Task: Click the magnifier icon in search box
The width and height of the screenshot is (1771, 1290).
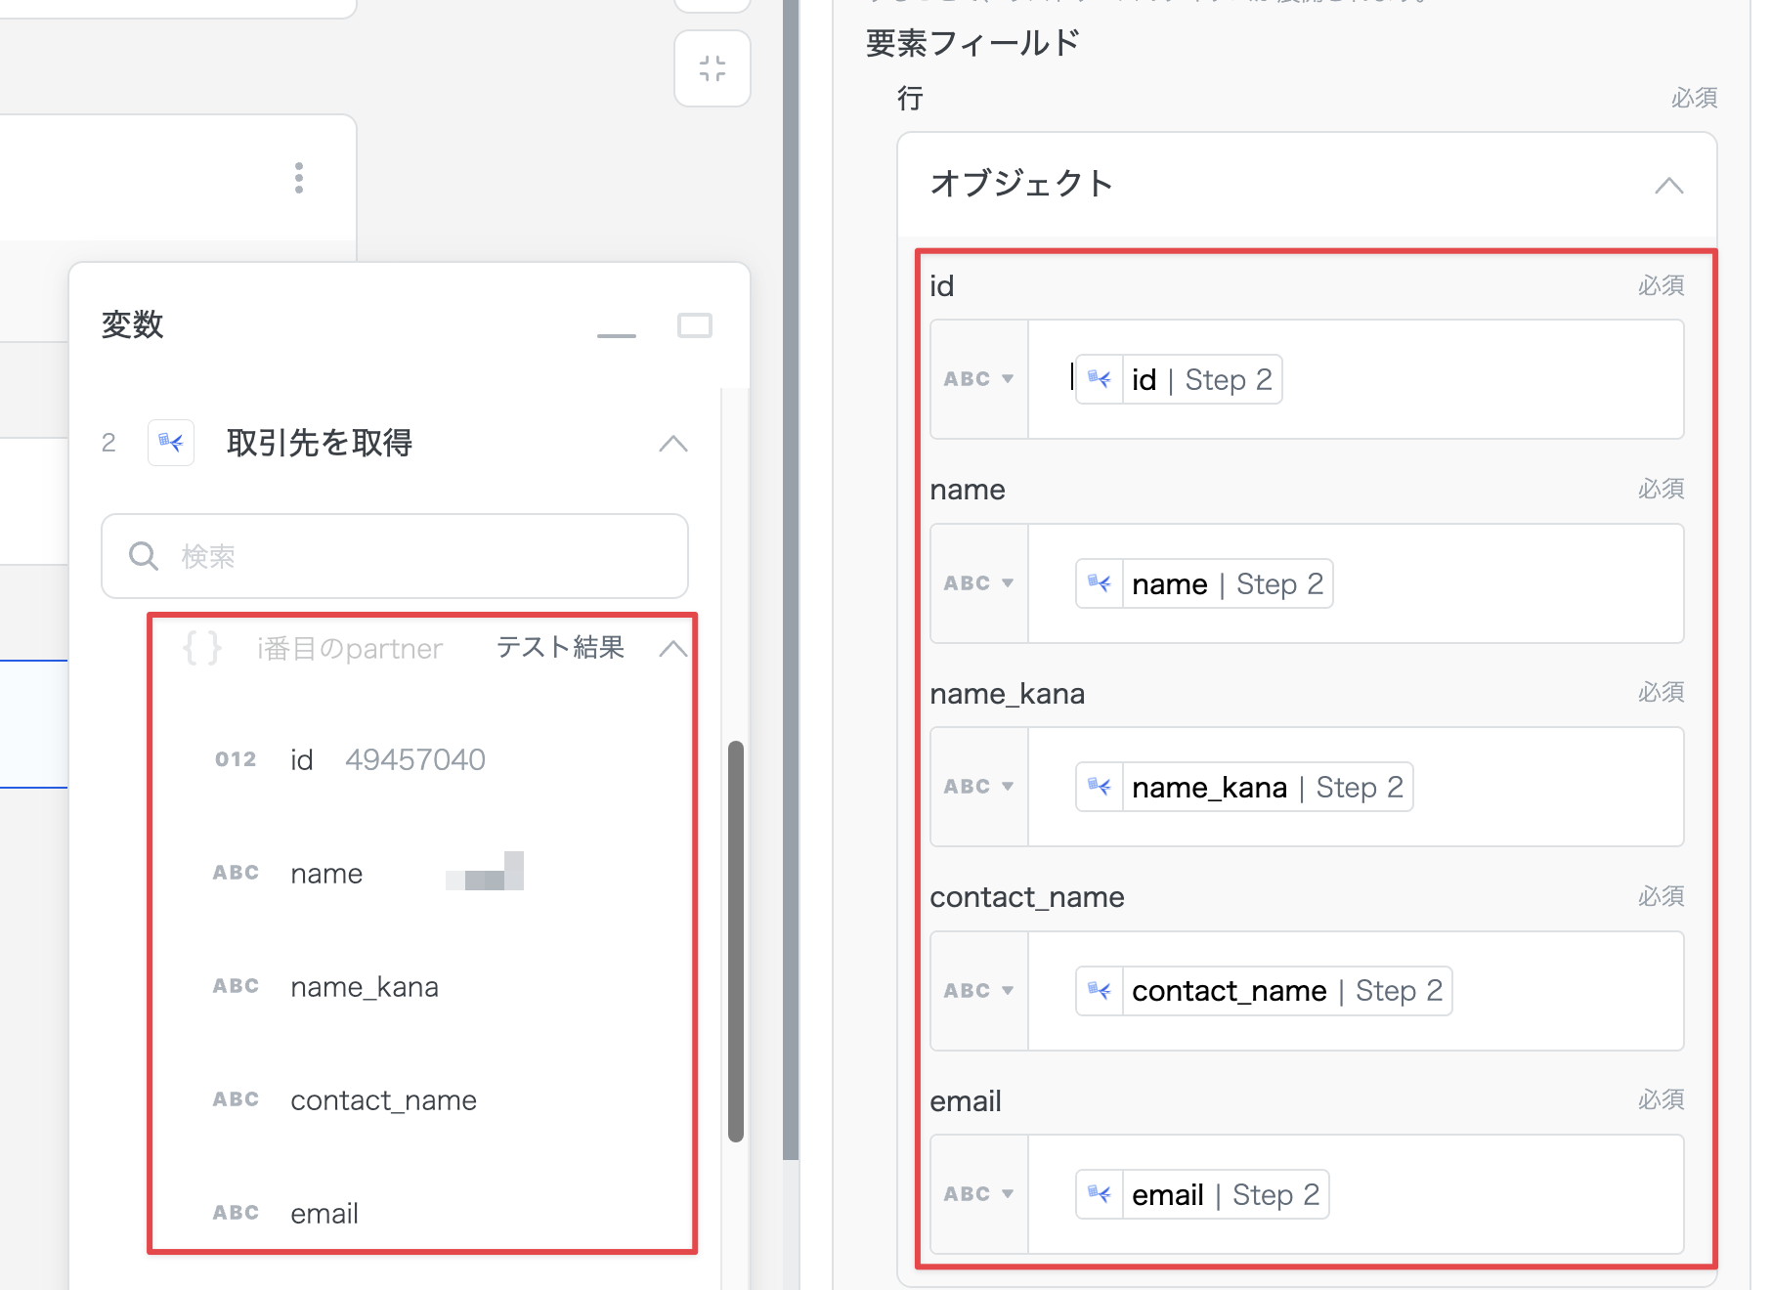Action: [144, 556]
